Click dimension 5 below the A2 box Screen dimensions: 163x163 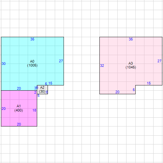tap(38, 96)
